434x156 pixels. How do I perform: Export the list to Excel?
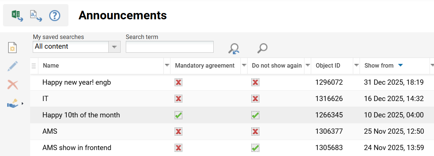coord(17,16)
